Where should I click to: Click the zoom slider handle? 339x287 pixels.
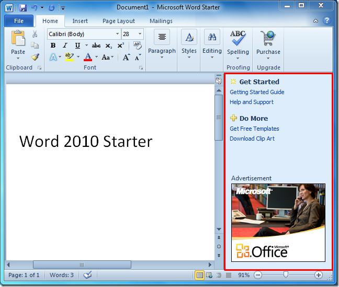[x=286, y=274]
